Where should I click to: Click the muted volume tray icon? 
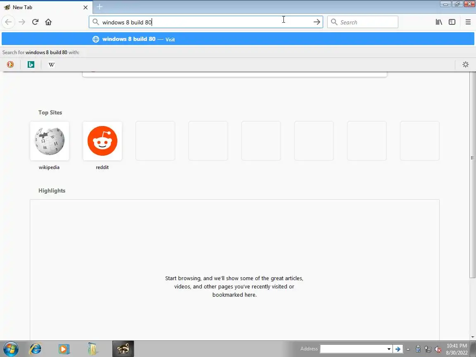pos(438,349)
